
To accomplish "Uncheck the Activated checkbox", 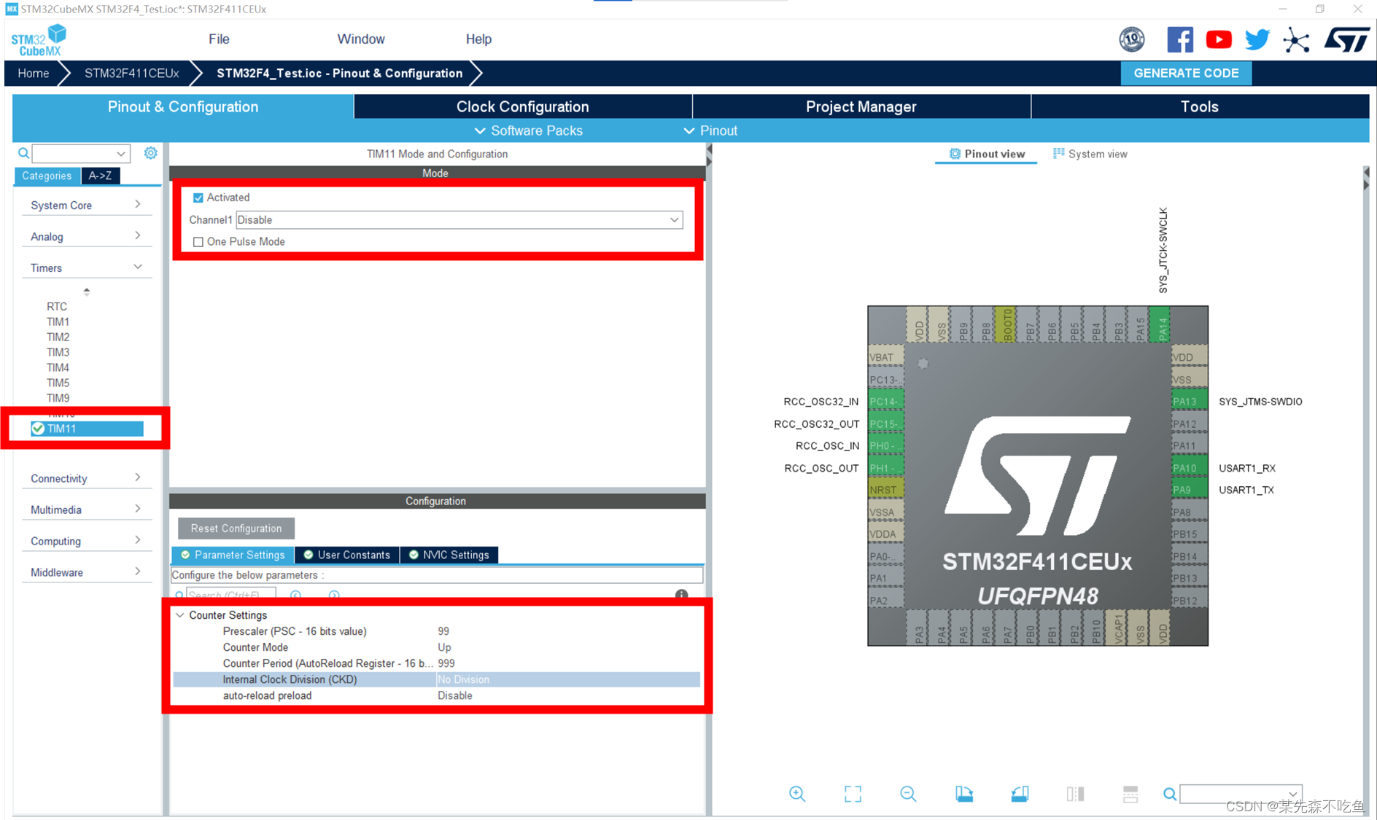I will [198, 198].
